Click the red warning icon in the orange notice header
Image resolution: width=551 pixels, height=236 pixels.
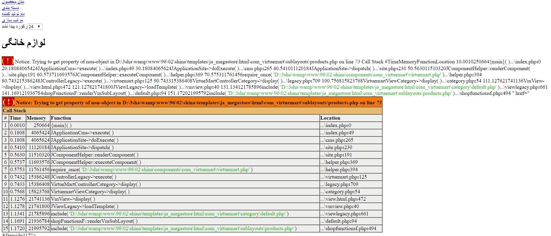pyautogui.click(x=8, y=102)
